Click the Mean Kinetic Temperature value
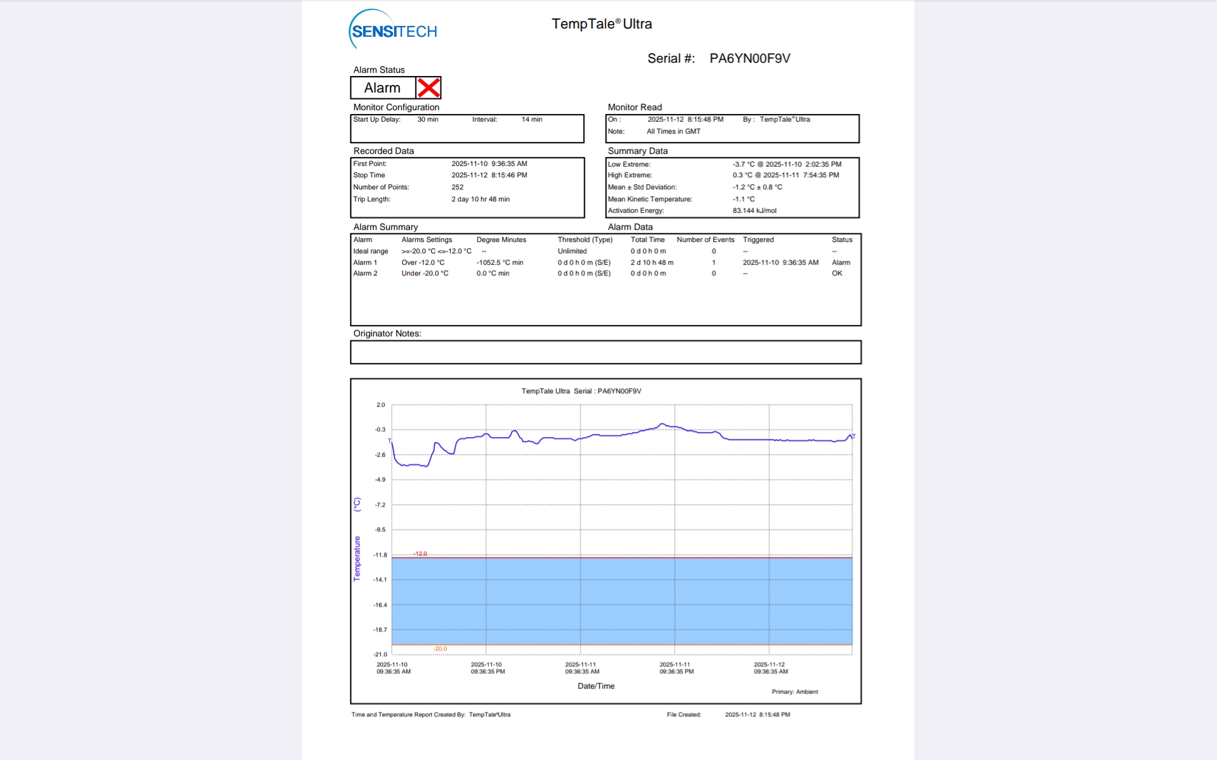Image resolution: width=1217 pixels, height=760 pixels. (x=744, y=199)
